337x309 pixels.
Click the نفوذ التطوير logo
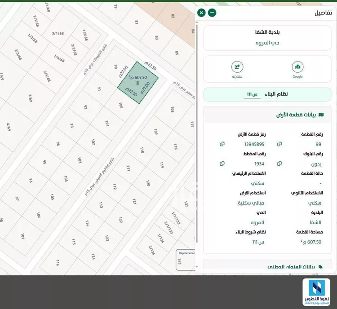316,292
